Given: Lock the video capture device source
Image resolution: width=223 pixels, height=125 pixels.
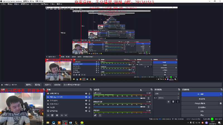Looking at the screenshot, I should click(89, 94).
